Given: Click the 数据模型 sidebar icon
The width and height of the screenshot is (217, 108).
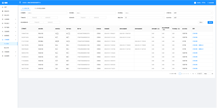Looking at the screenshot, I should pos(2,35).
